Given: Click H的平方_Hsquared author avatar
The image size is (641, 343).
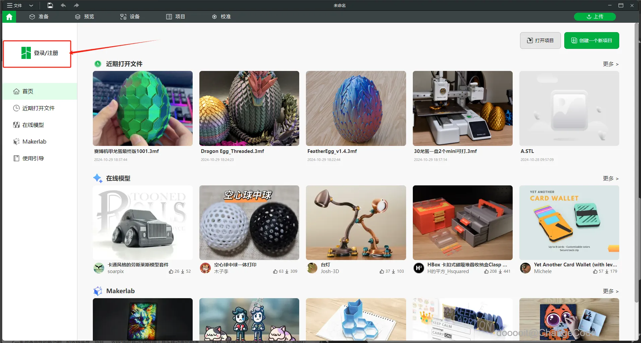Looking at the screenshot, I should click(x=419, y=268).
